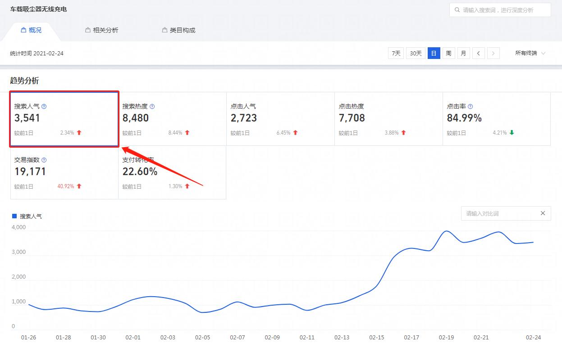Image resolution: width=562 pixels, height=343 pixels.
Task: Select the 30天 time range button
Action: pyautogui.click(x=416, y=53)
